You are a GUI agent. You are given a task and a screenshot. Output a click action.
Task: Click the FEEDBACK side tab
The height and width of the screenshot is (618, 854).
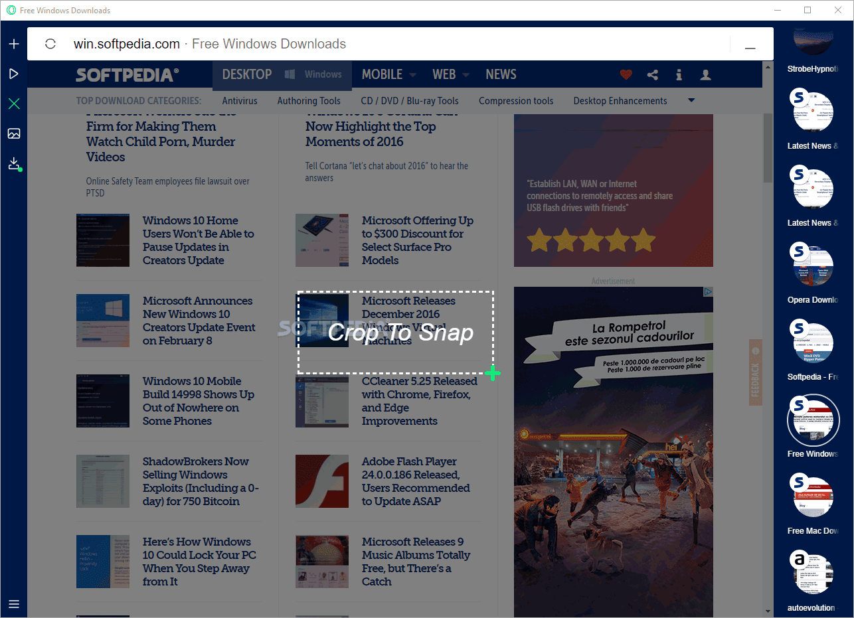755,372
